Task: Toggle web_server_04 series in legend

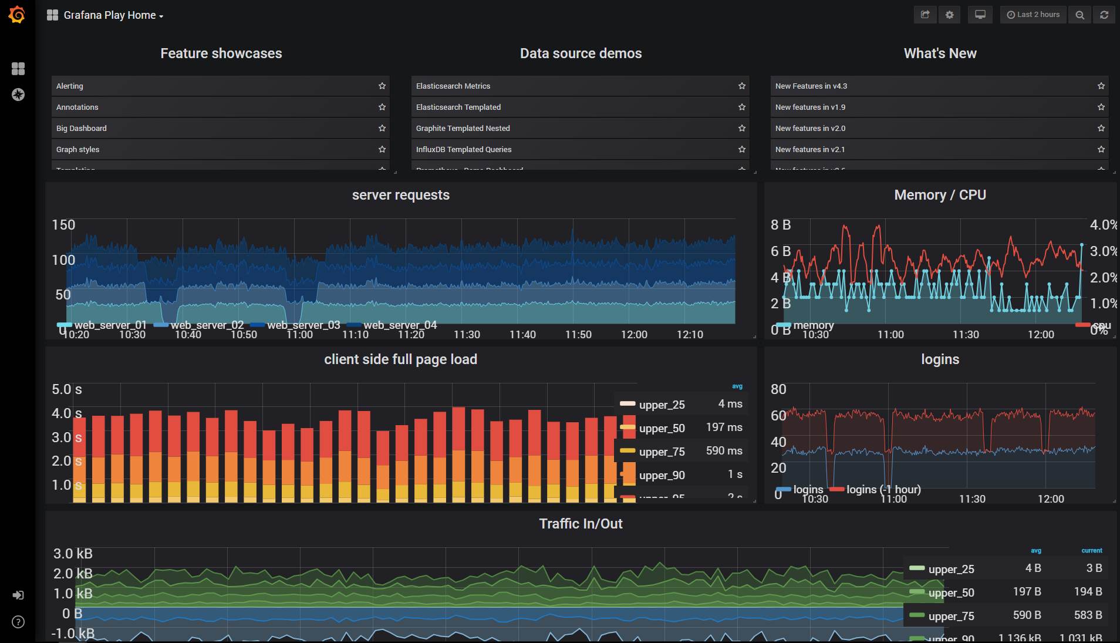Action: tap(400, 325)
